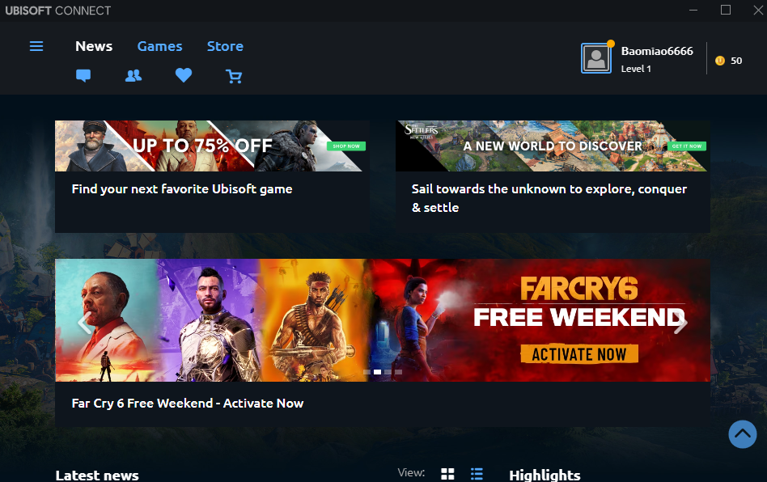
Task: Select the last carousel indicator dot
Action: 398,372
